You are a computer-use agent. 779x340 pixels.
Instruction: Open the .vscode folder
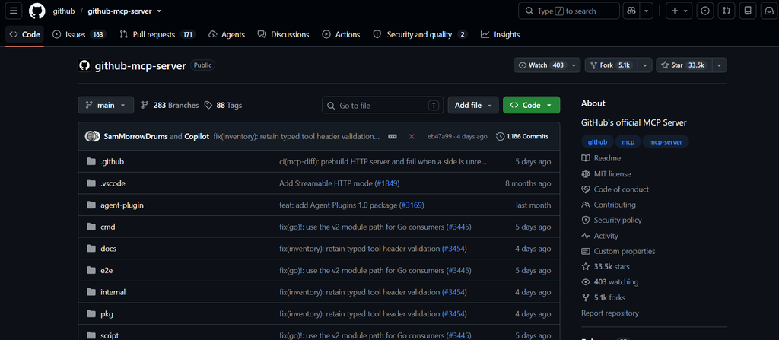pyautogui.click(x=113, y=183)
